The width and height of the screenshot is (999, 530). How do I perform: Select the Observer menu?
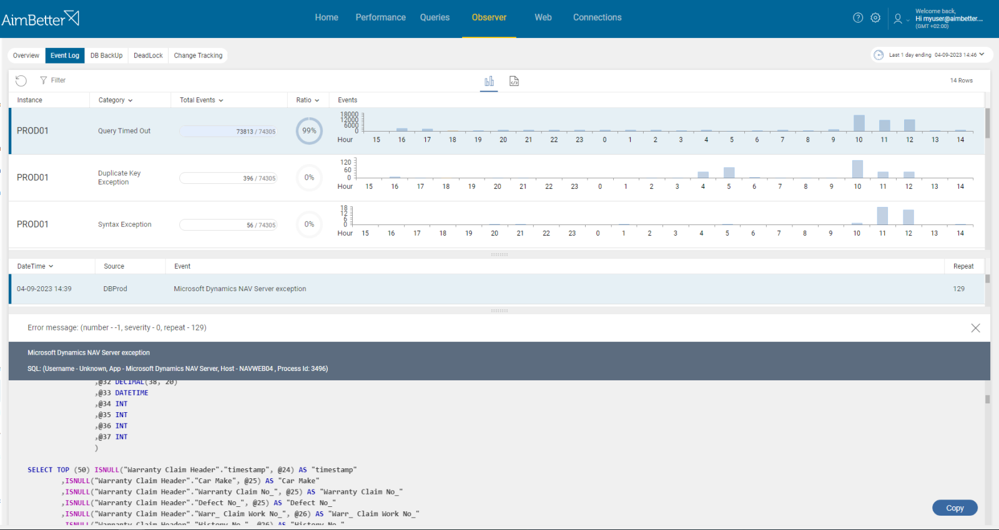(x=489, y=17)
